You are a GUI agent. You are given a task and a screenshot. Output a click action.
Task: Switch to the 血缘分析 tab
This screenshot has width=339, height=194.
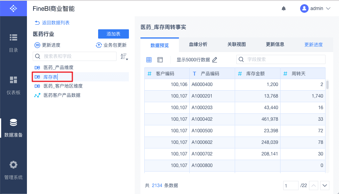[x=198, y=45]
